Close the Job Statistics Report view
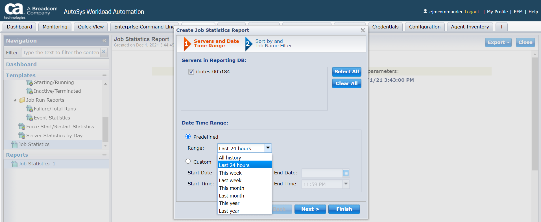Viewport: 541px width, 222px height. pos(525,42)
